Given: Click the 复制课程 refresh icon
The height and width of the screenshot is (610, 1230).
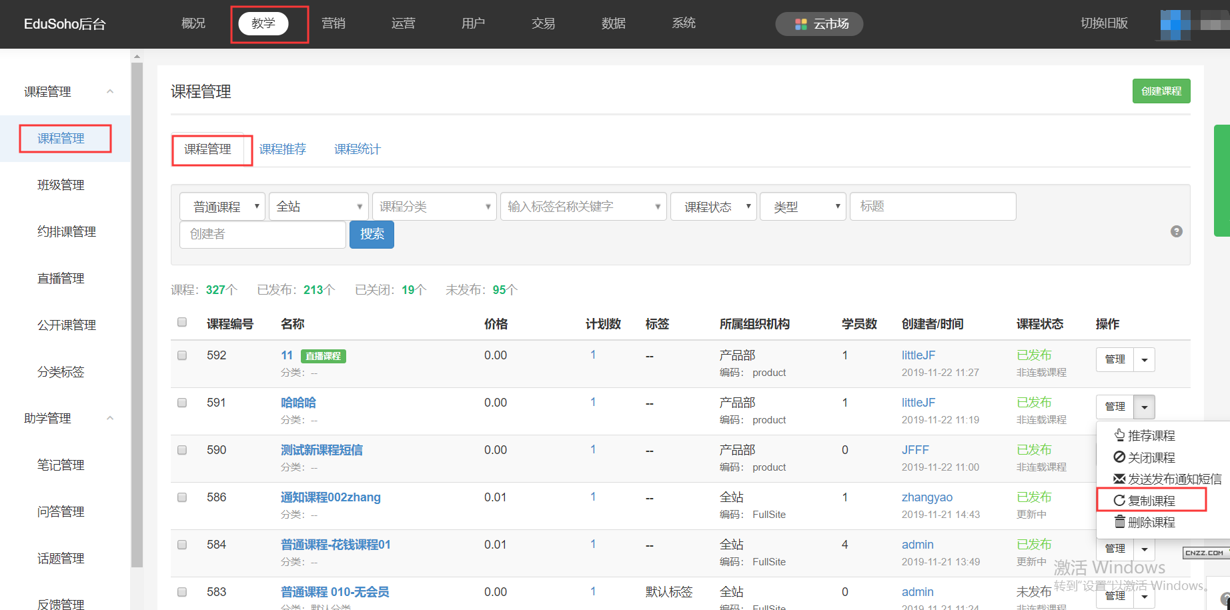Looking at the screenshot, I should 1119,501.
